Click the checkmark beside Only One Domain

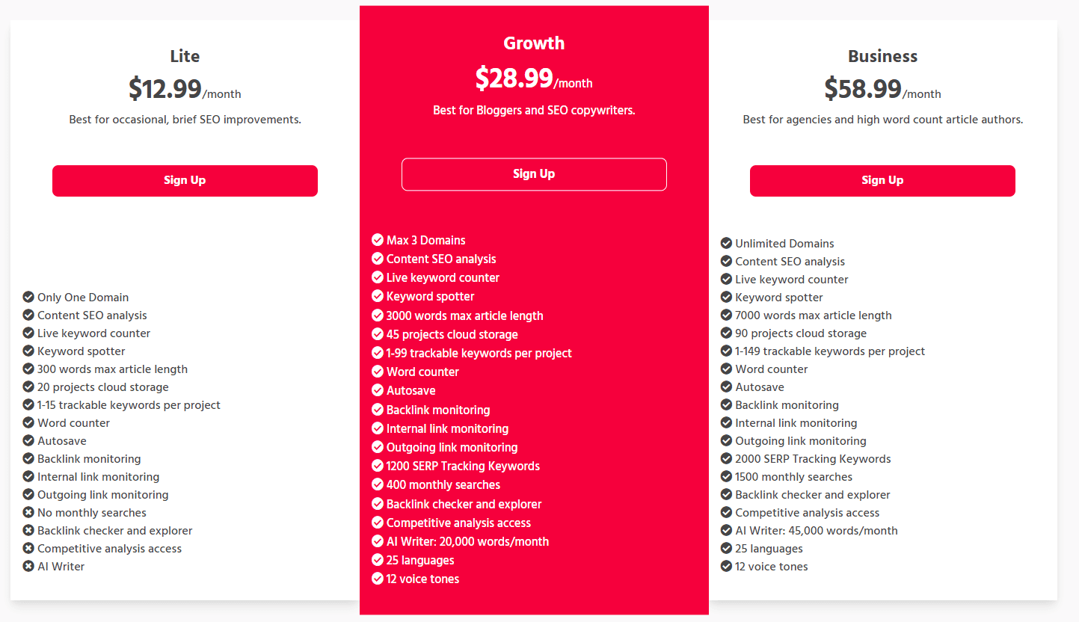[x=27, y=297]
